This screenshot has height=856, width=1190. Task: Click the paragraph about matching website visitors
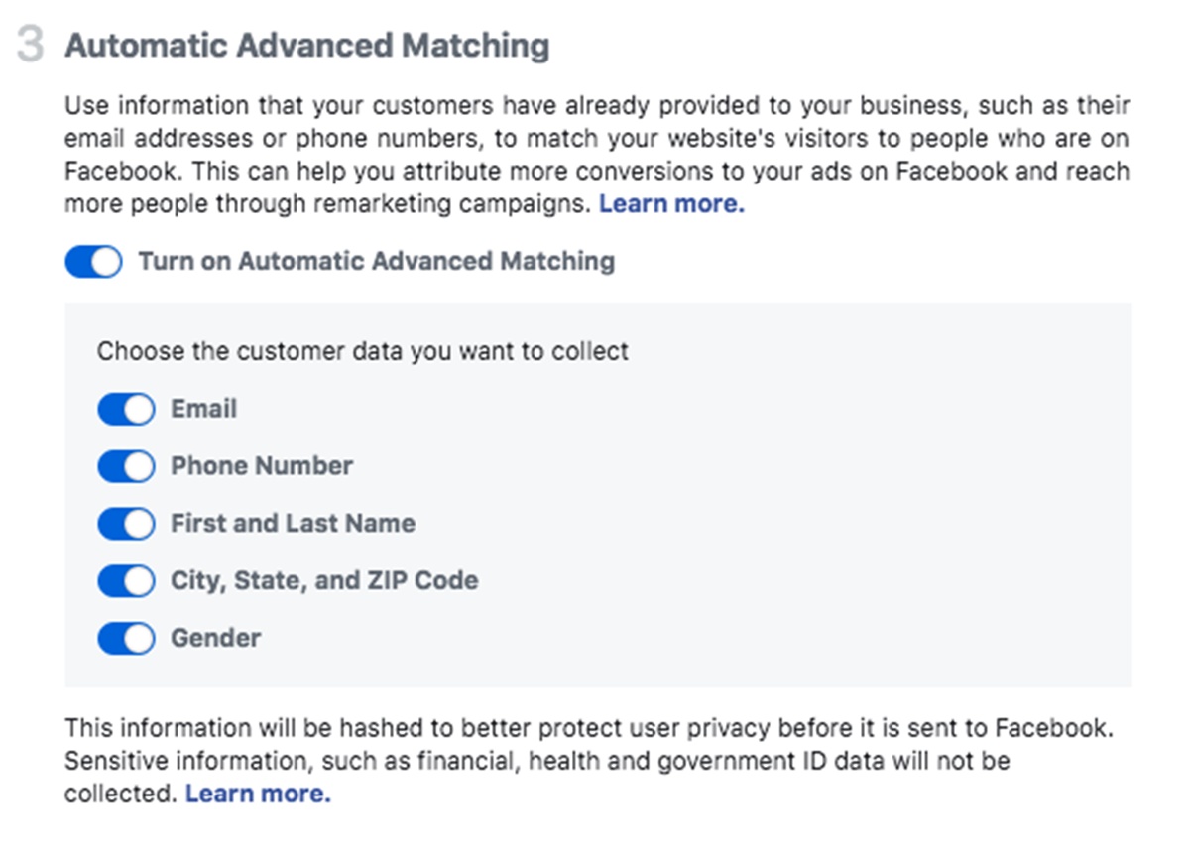pos(595,138)
